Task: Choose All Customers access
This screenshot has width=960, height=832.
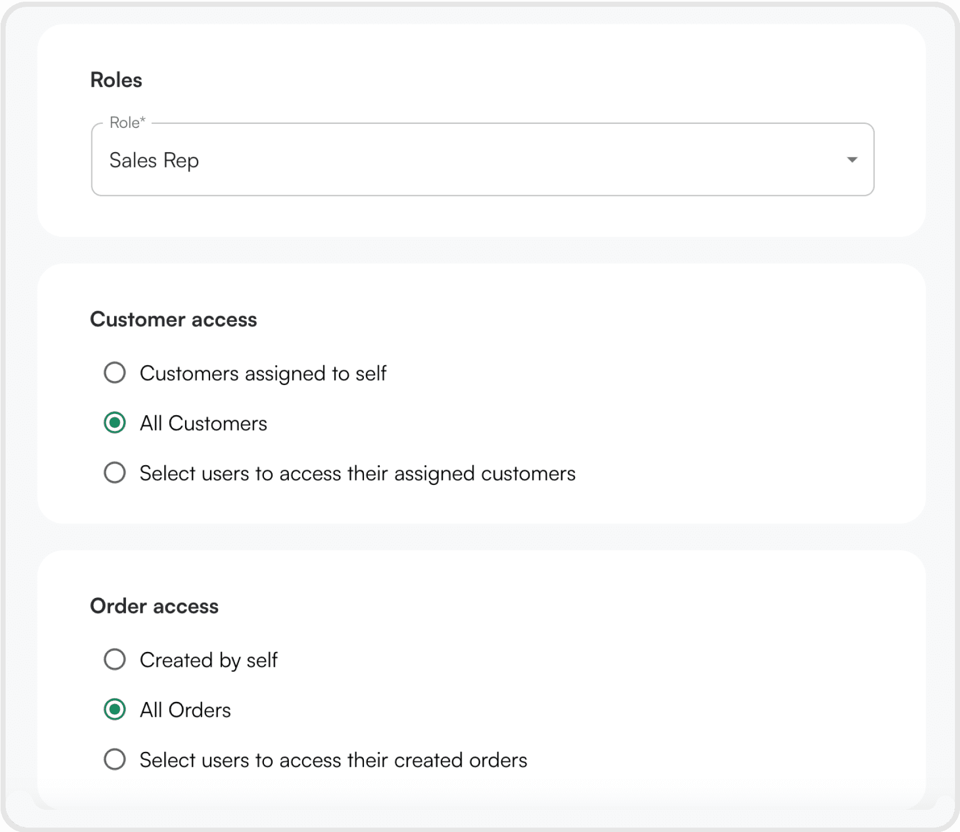Action: tap(115, 423)
